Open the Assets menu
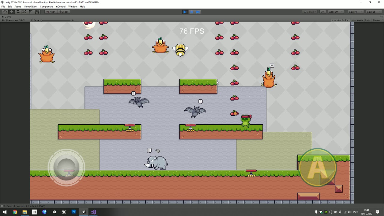The width and height of the screenshot is (384, 216). point(18,7)
